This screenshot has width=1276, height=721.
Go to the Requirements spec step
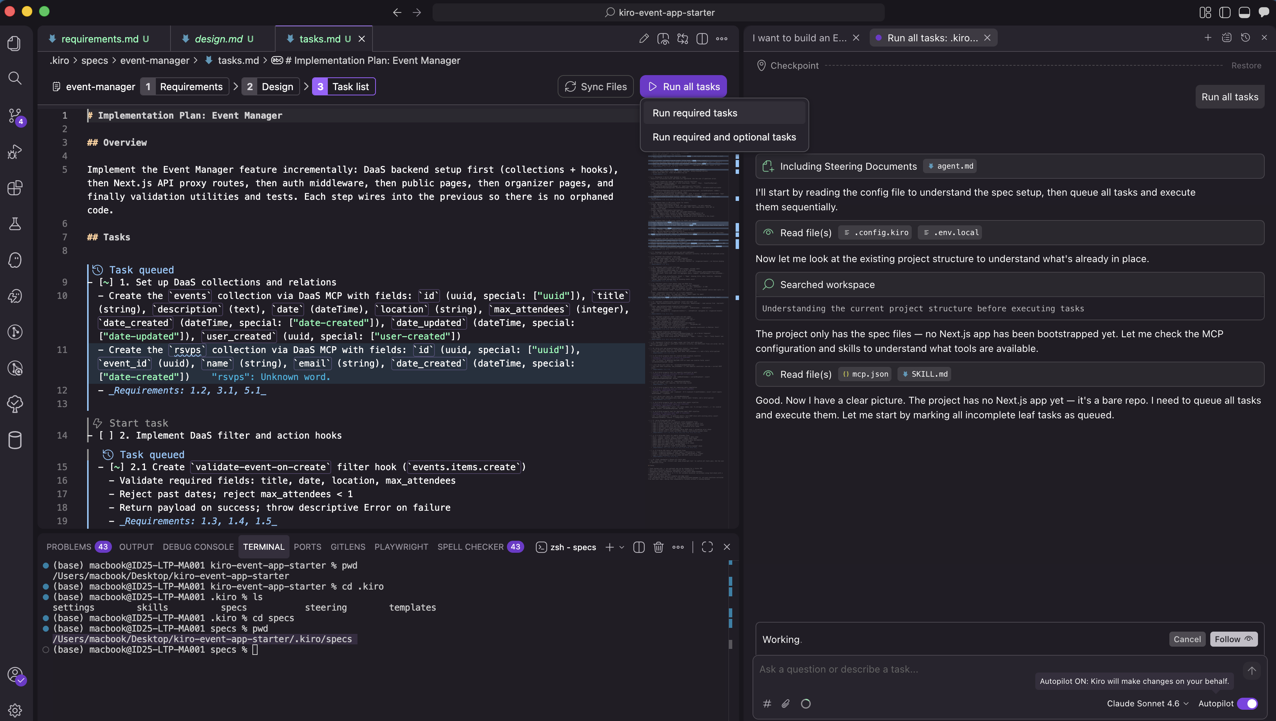[184, 87]
